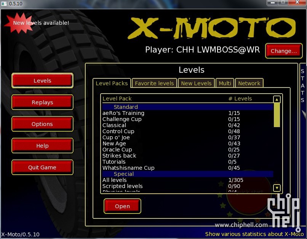Click Change... to switch player

284,51
